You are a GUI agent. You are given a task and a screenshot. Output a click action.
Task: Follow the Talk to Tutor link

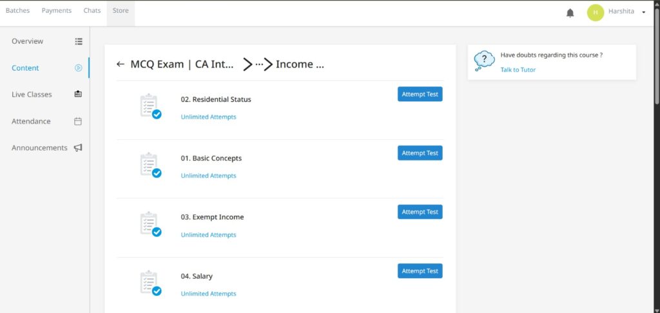518,70
